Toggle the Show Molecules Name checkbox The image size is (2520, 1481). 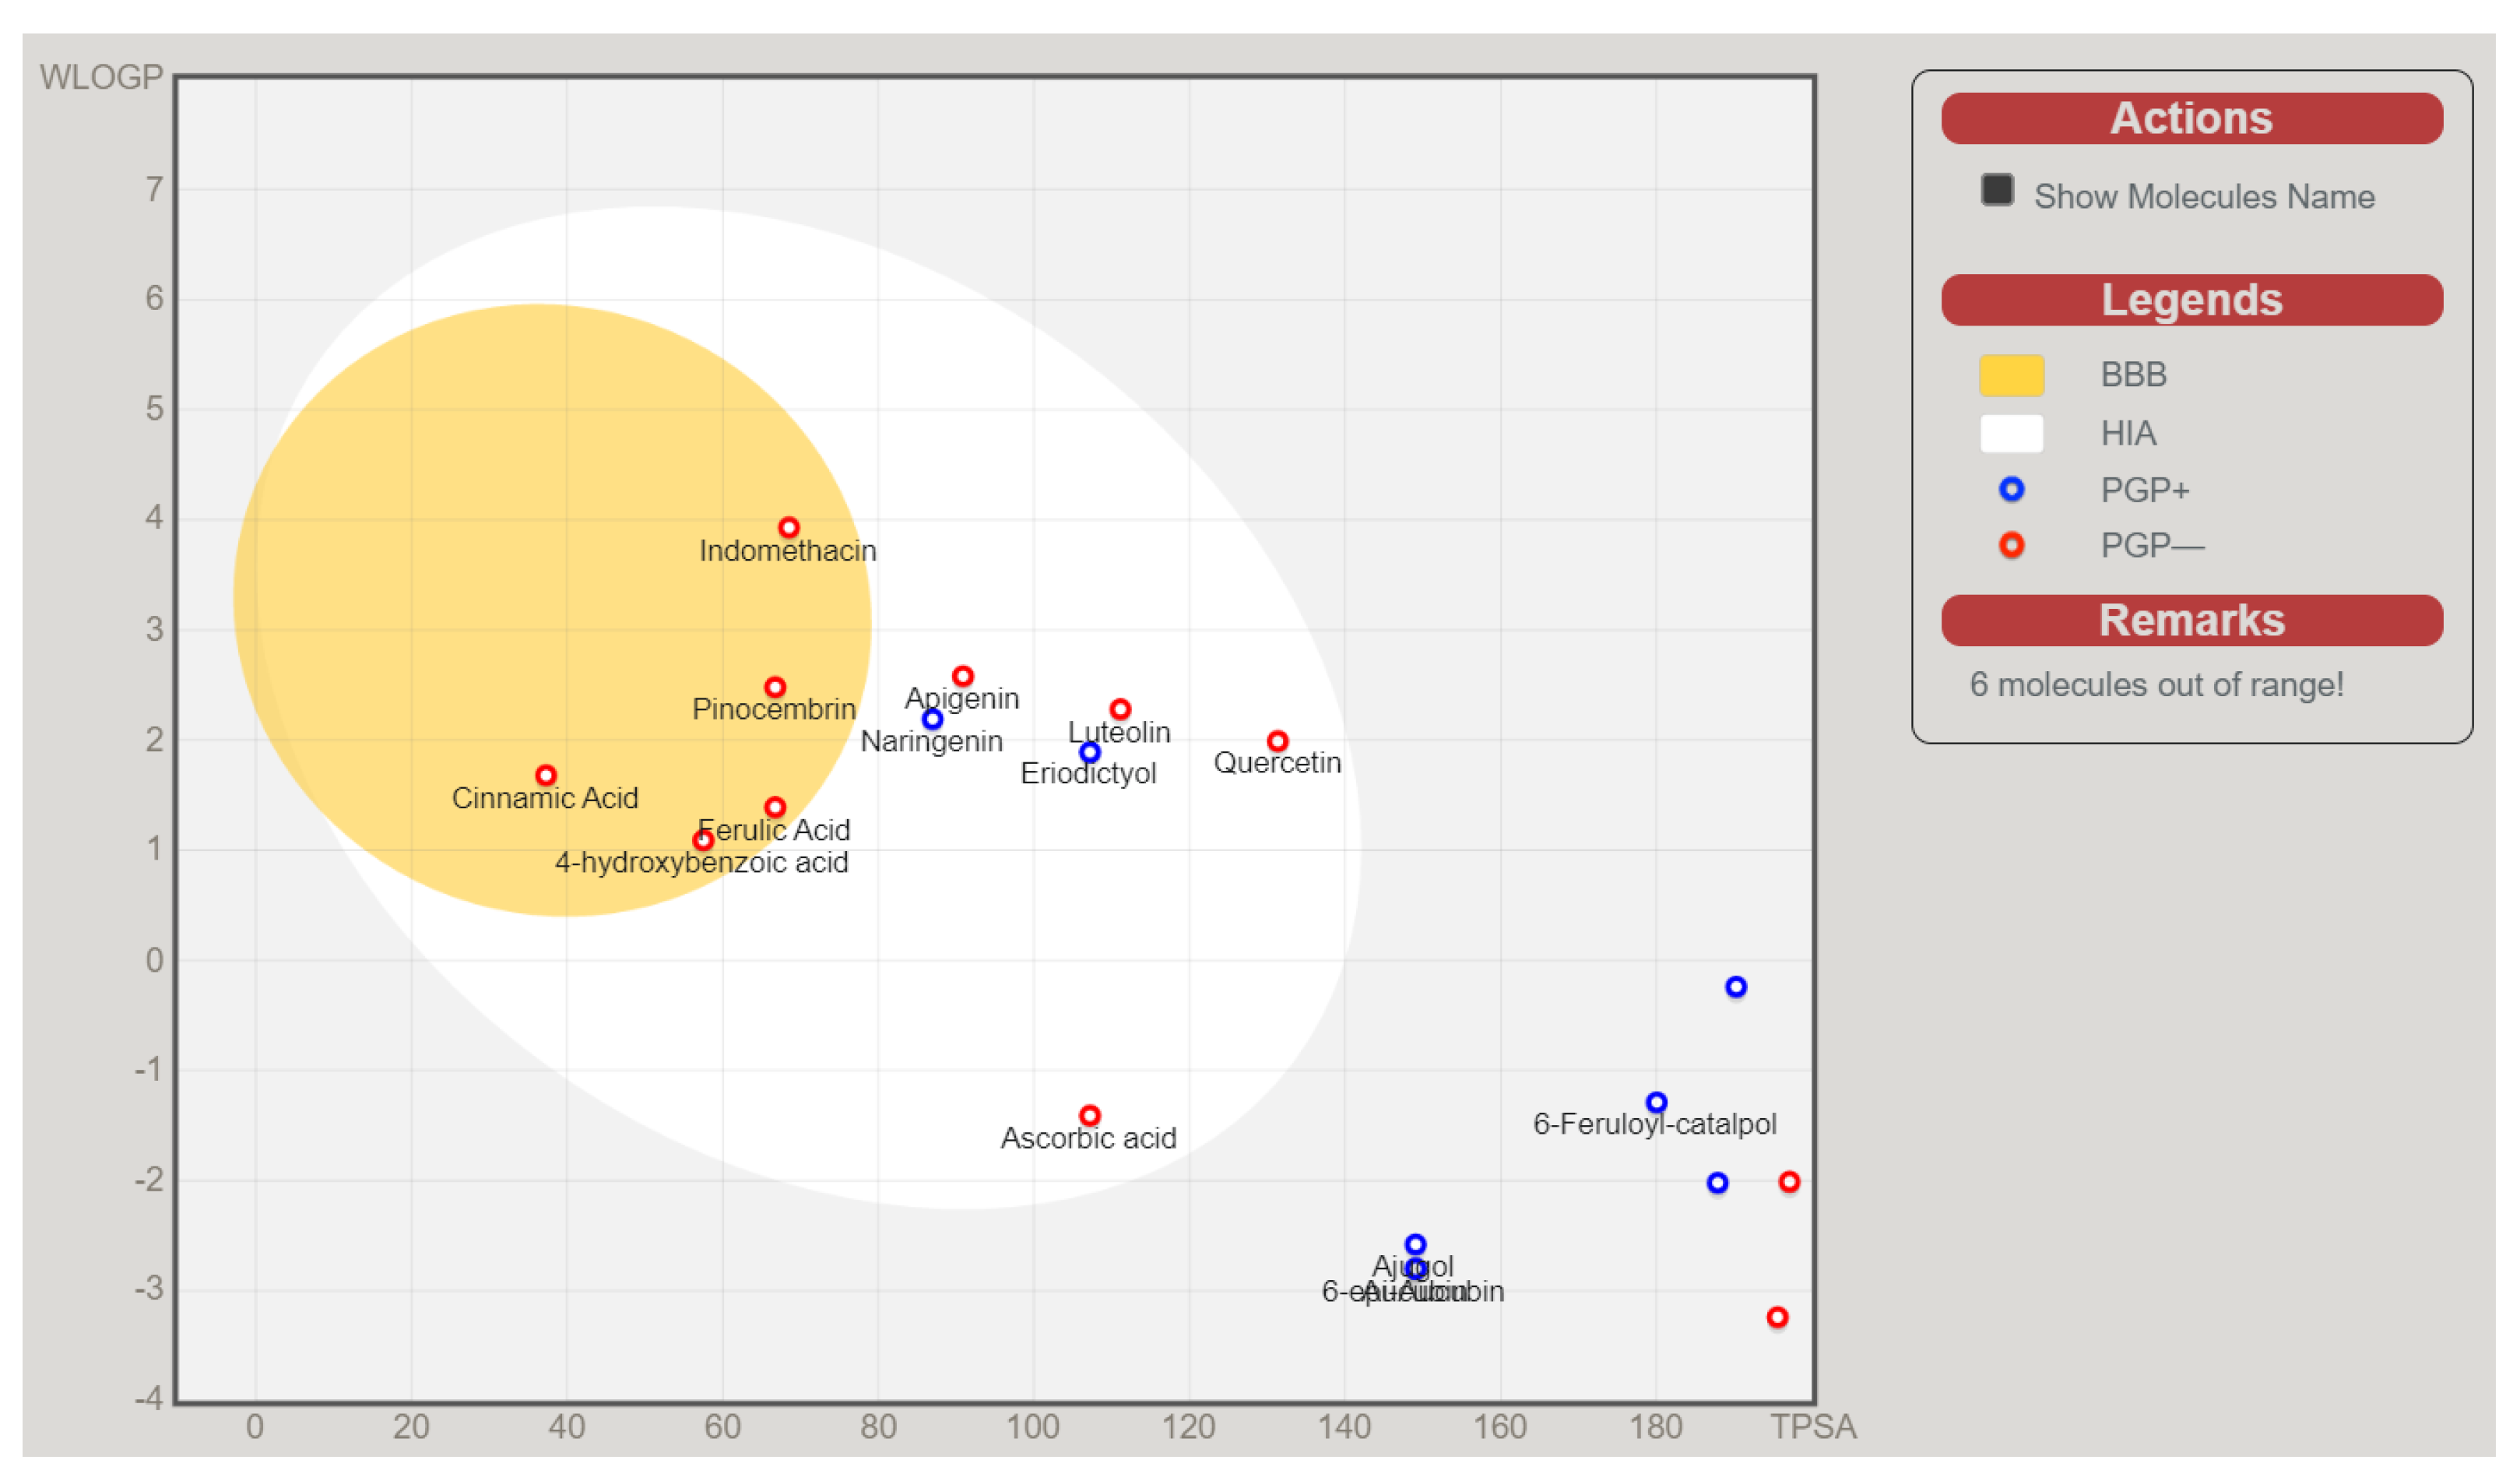click(1997, 190)
